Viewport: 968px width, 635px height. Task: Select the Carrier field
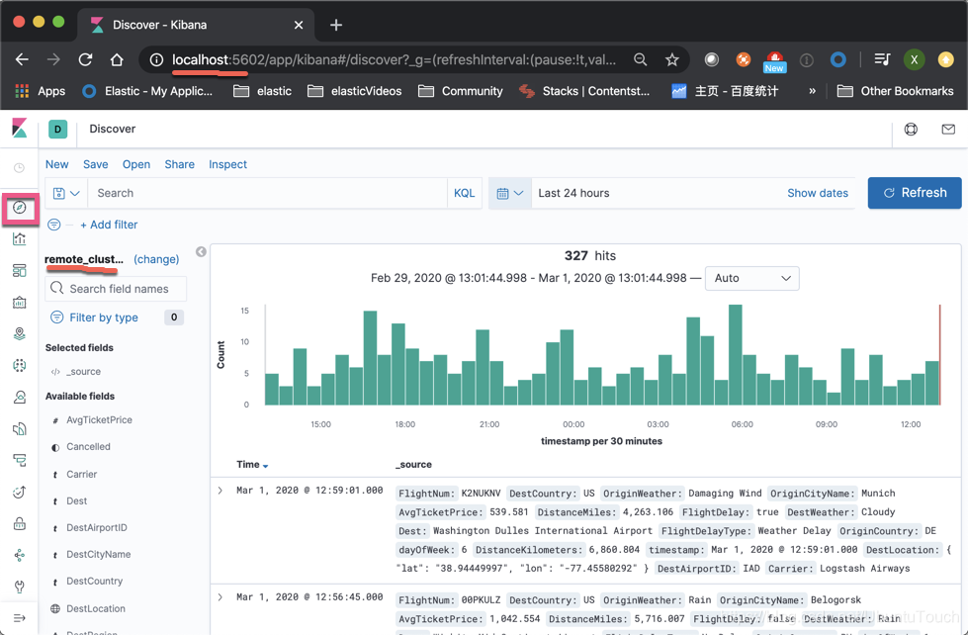point(81,475)
